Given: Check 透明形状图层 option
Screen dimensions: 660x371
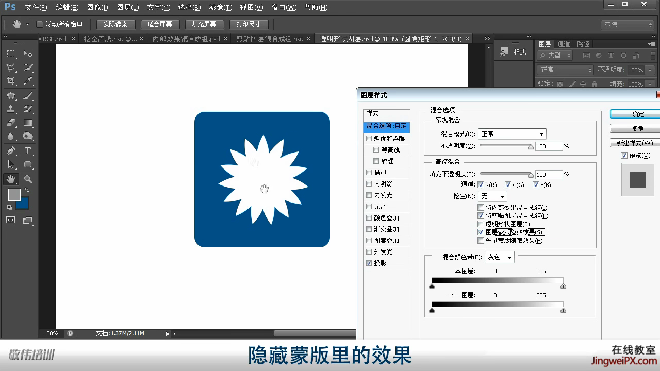Looking at the screenshot, I should pyautogui.click(x=481, y=224).
